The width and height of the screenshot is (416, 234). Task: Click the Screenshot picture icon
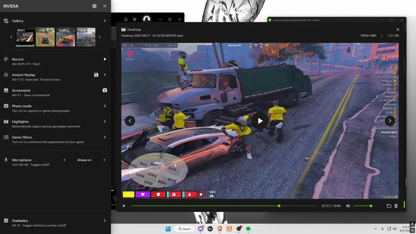tap(6, 90)
